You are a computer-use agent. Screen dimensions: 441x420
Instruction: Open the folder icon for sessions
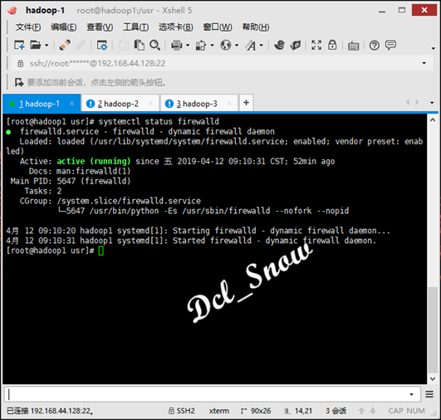[36, 45]
